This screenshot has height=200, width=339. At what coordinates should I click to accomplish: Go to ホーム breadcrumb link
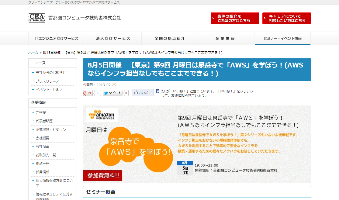(33, 53)
